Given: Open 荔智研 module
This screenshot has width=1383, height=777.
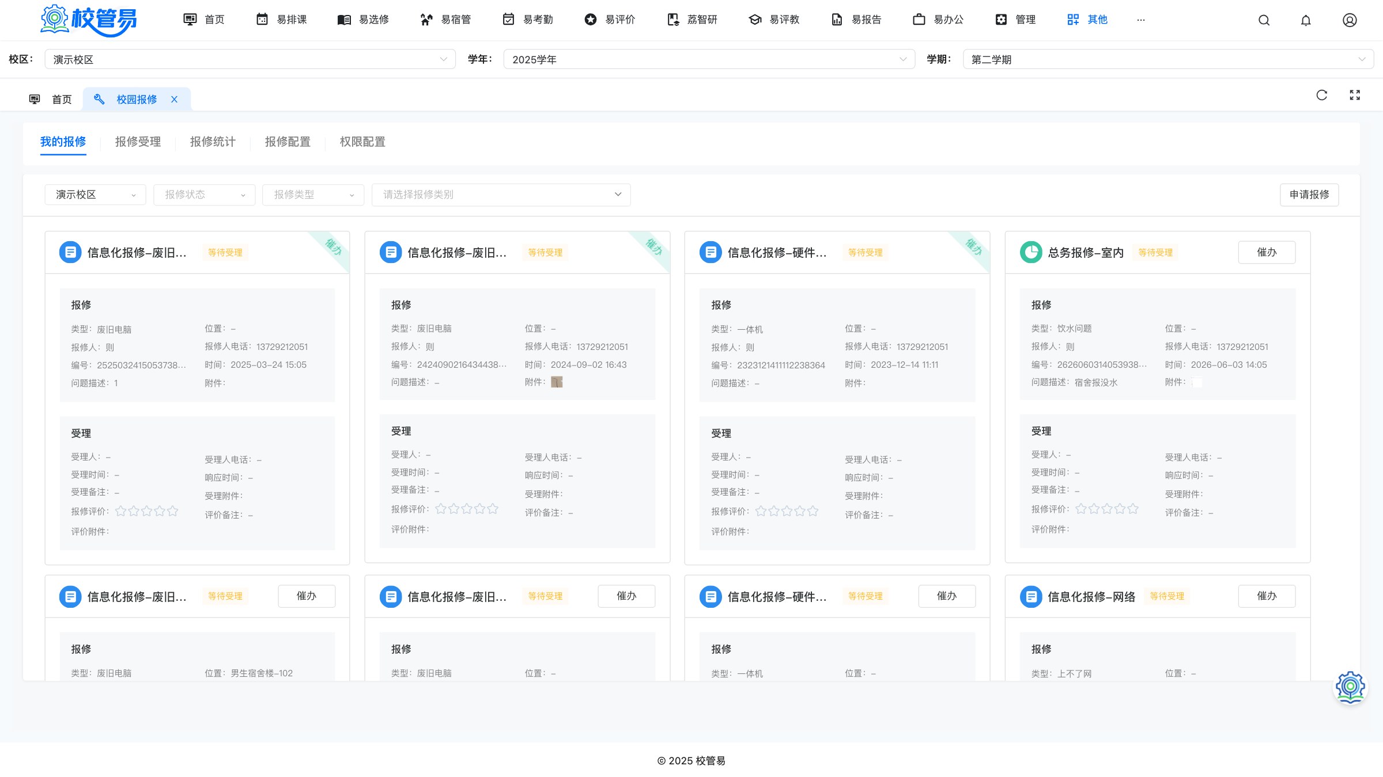Looking at the screenshot, I should [691, 20].
